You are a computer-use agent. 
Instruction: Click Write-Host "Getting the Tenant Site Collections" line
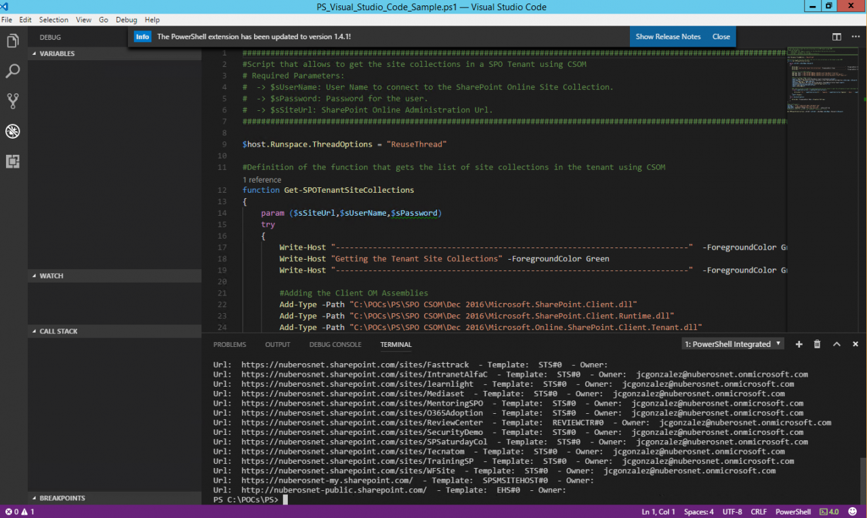[444, 258]
